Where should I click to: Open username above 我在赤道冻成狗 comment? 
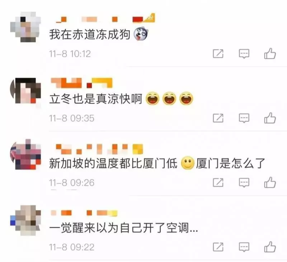(105, 18)
